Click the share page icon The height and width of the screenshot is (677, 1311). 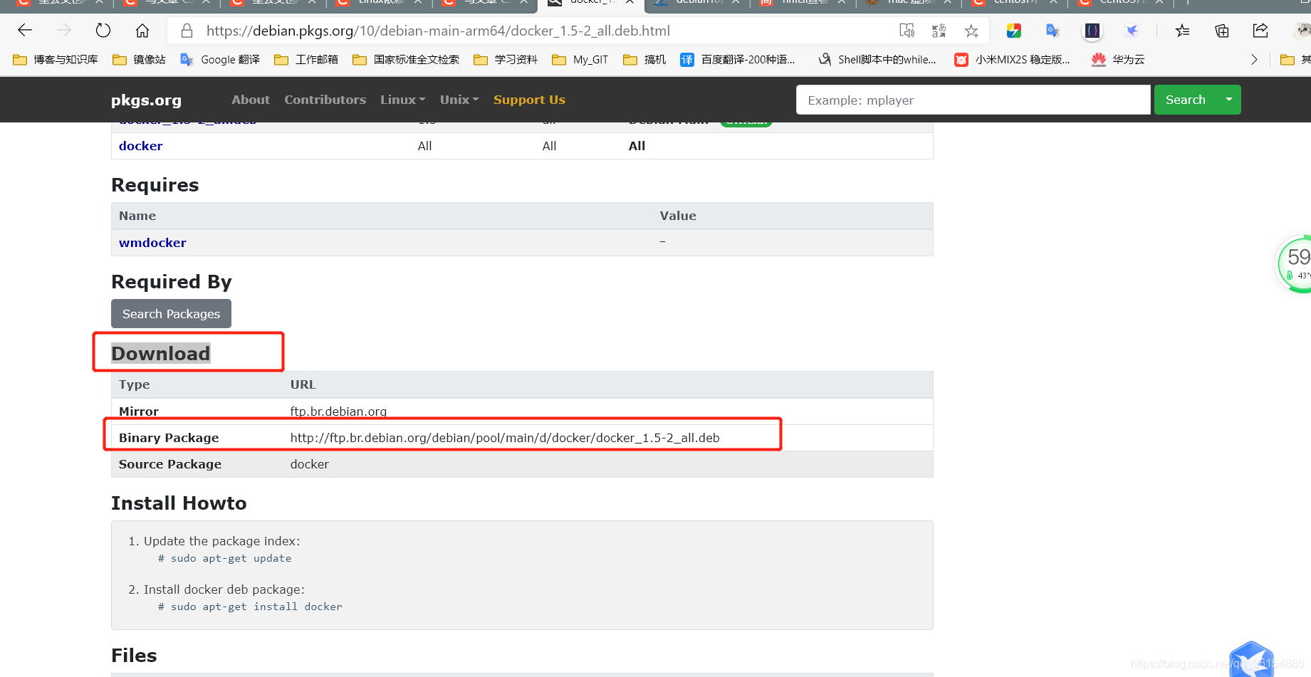pyautogui.click(x=1260, y=31)
